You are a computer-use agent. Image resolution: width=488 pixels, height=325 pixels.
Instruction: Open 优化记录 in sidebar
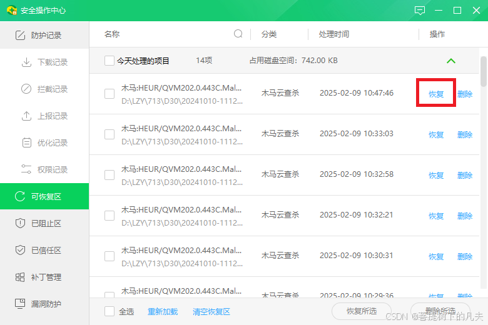[x=44, y=142]
